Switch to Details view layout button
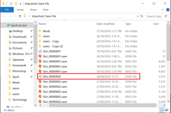171x113 pixels. (x=162, y=110)
